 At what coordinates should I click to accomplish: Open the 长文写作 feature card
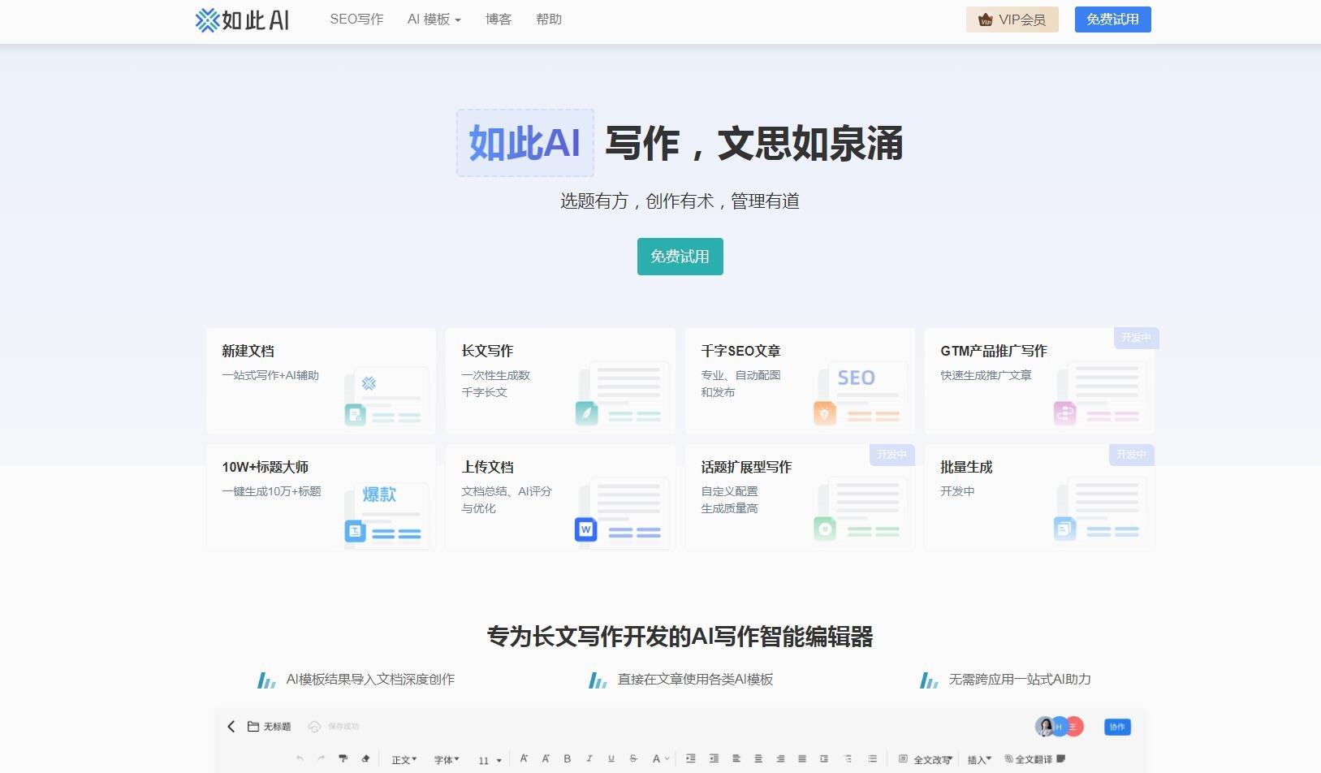559,380
